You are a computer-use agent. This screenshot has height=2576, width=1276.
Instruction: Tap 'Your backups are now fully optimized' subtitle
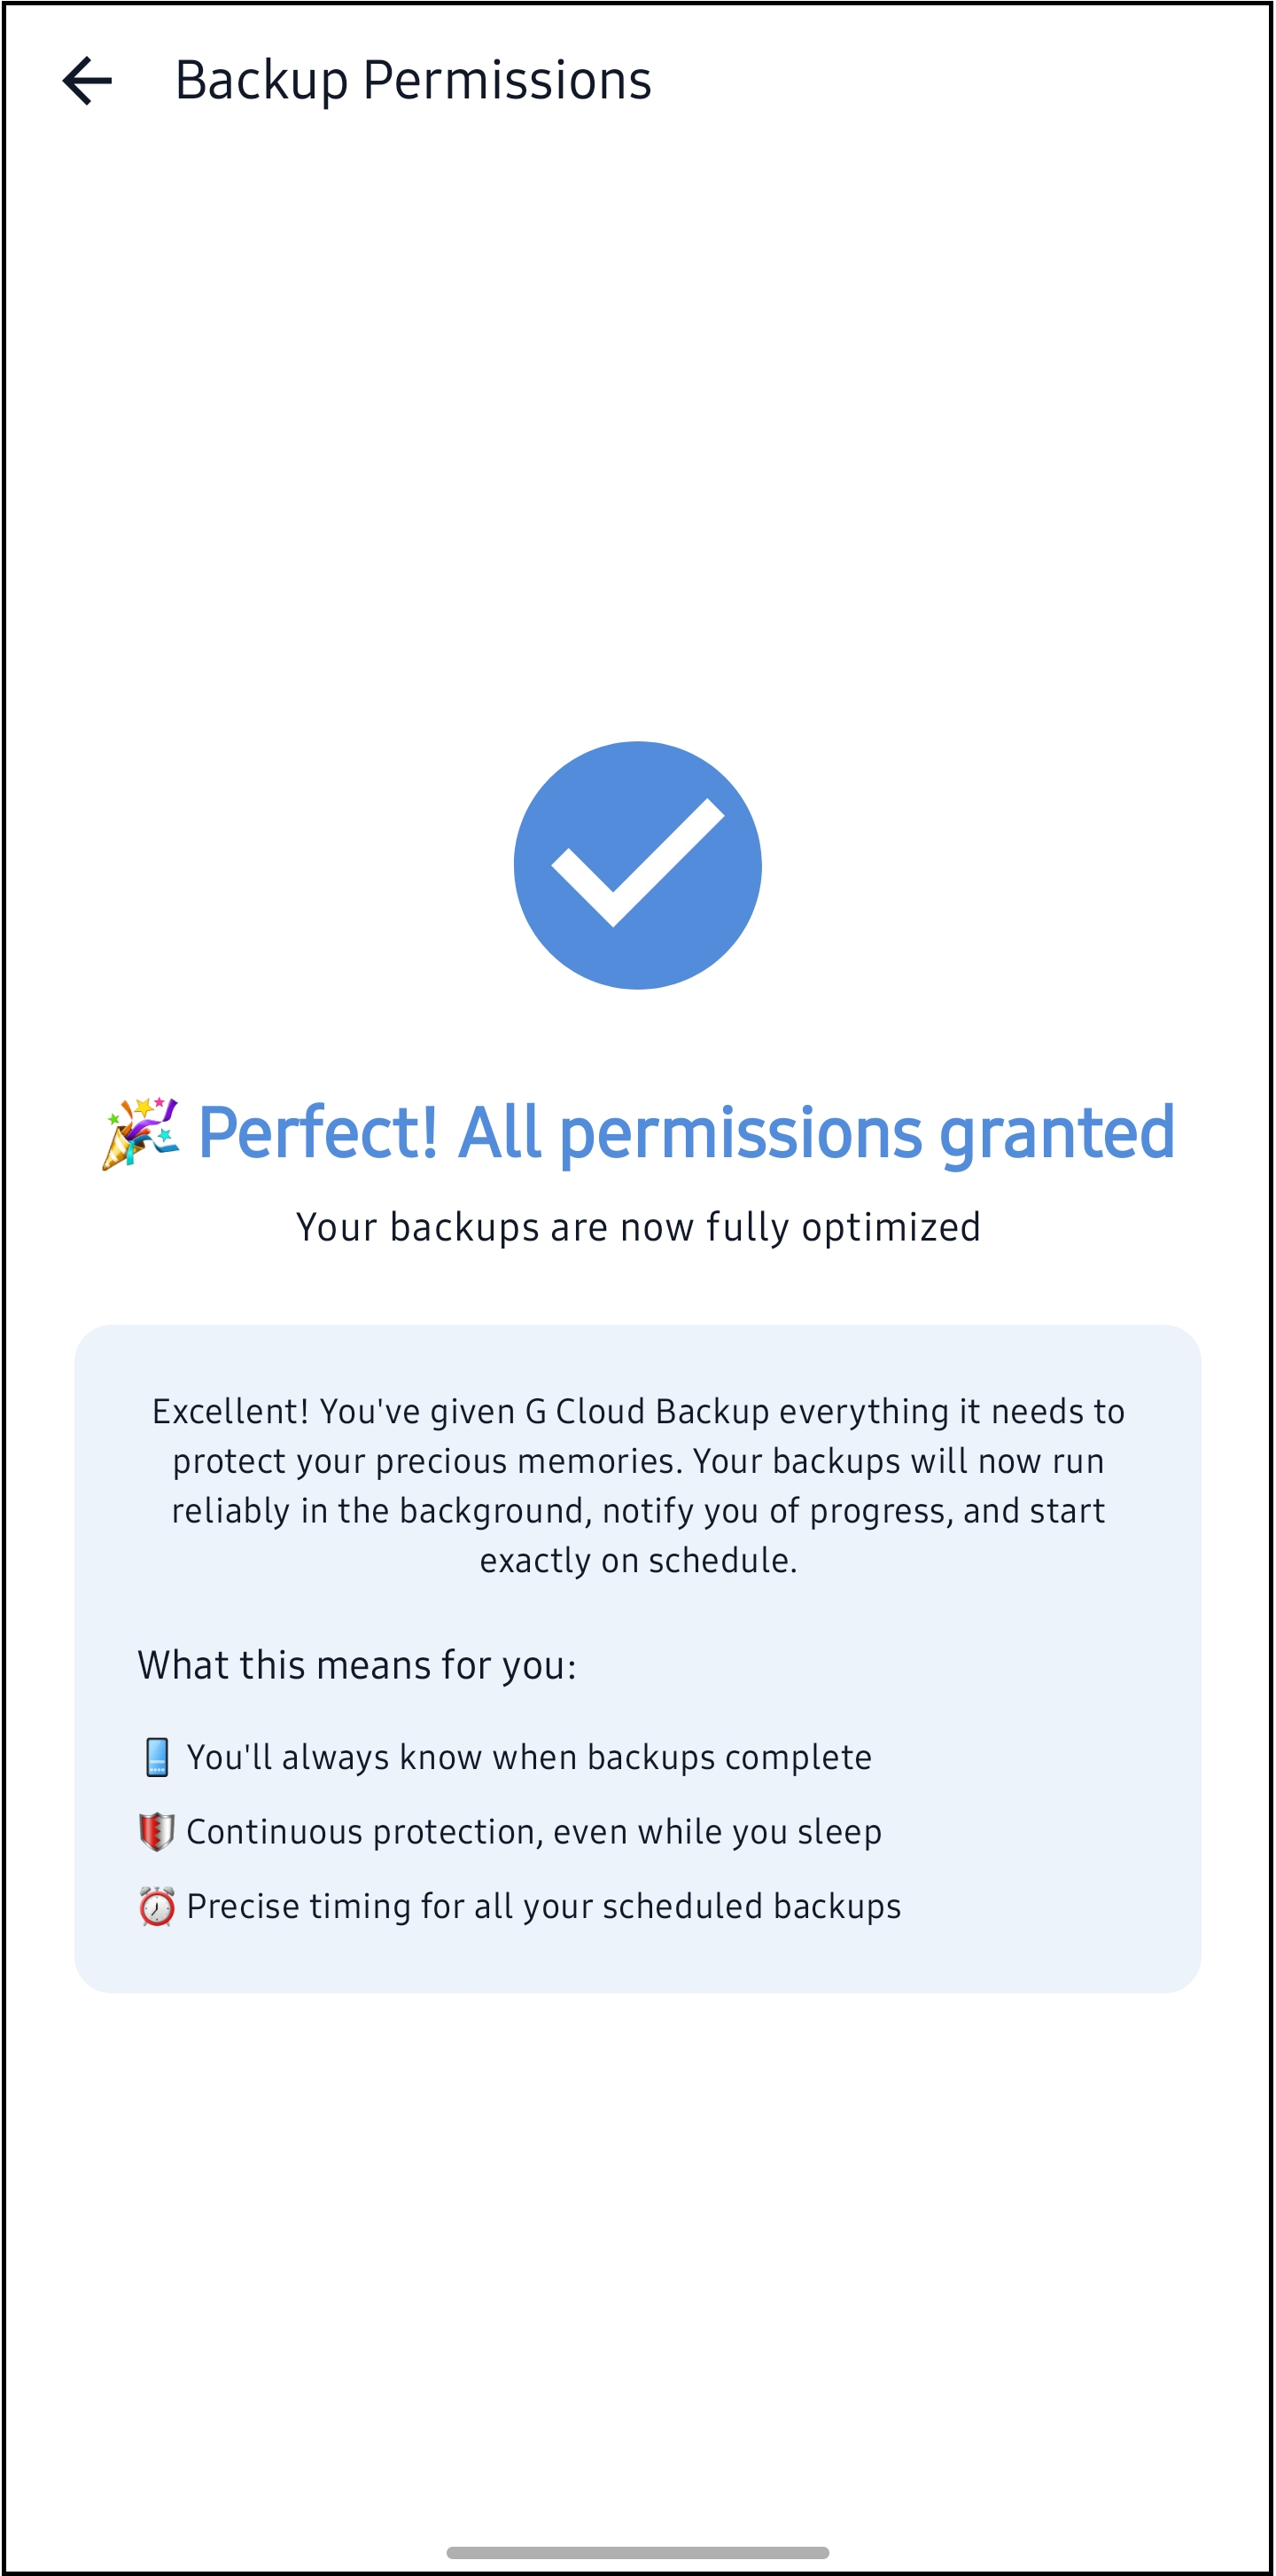tap(637, 1227)
